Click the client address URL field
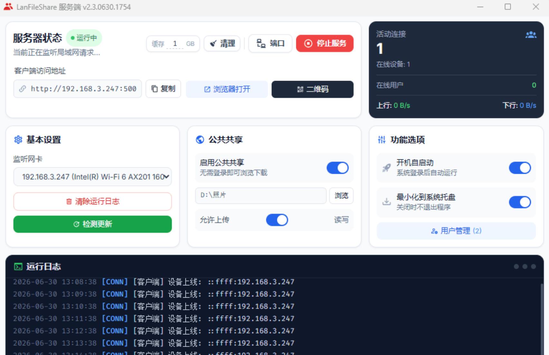The height and width of the screenshot is (355, 549). [78, 89]
